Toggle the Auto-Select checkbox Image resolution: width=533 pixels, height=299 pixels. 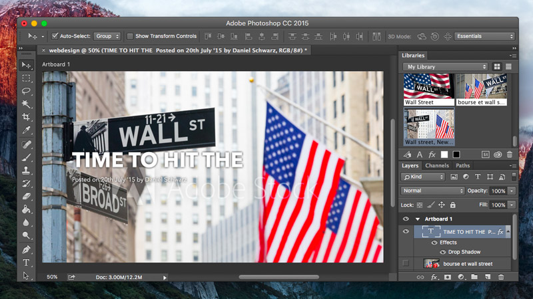[55, 36]
